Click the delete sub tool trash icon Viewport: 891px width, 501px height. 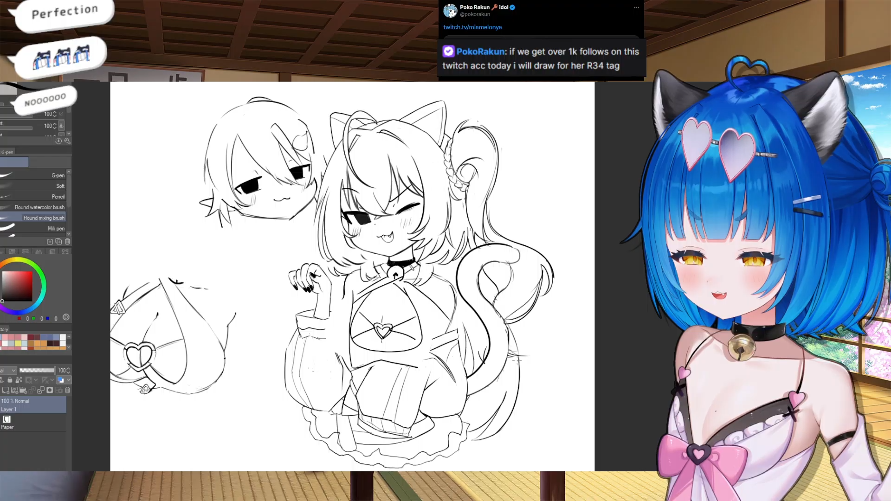[67, 242]
